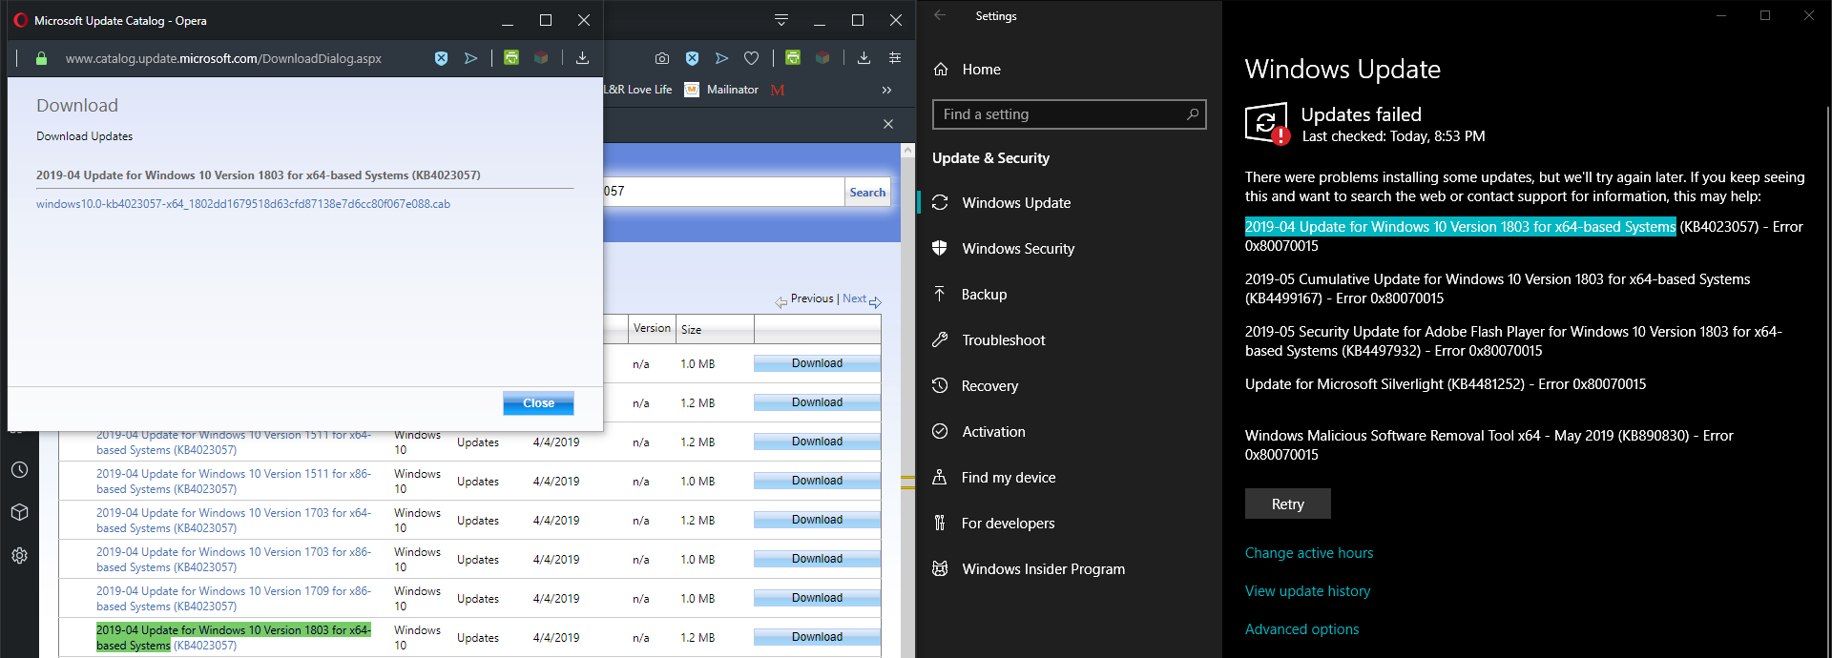The height and width of the screenshot is (658, 1832).
Task: Click the Search button in Update Catalog
Action: 867,192
